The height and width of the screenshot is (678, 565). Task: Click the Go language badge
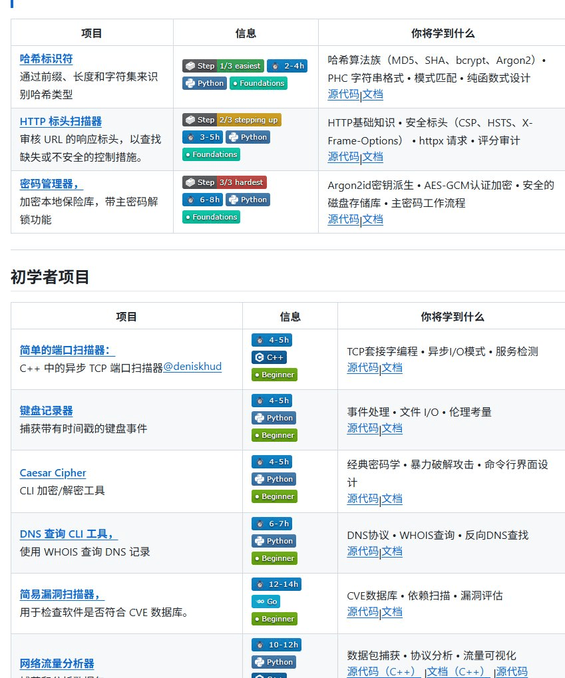coord(266,602)
